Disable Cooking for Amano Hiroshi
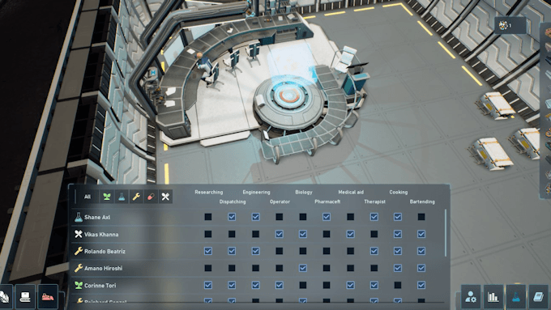The width and height of the screenshot is (551, 310). pos(398,268)
